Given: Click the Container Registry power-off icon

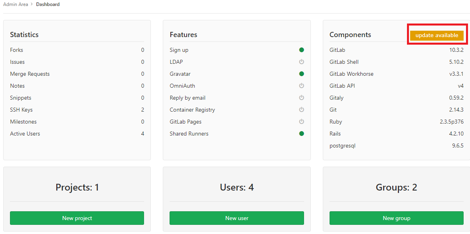Looking at the screenshot, I should point(302,110).
